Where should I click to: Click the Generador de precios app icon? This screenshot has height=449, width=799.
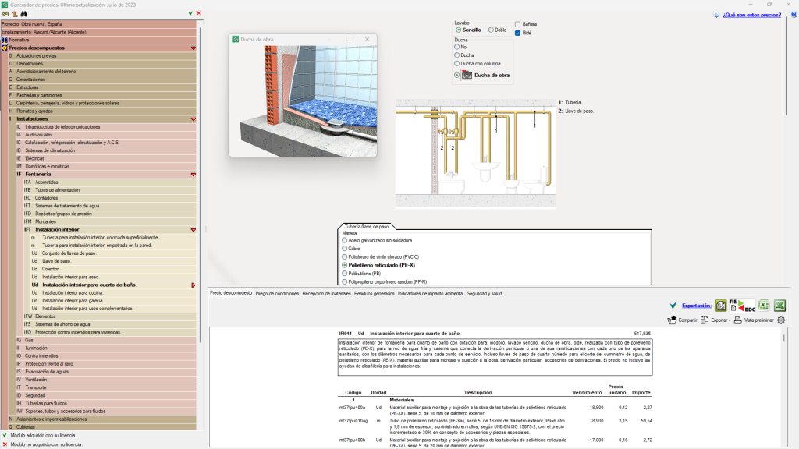pos(5,5)
